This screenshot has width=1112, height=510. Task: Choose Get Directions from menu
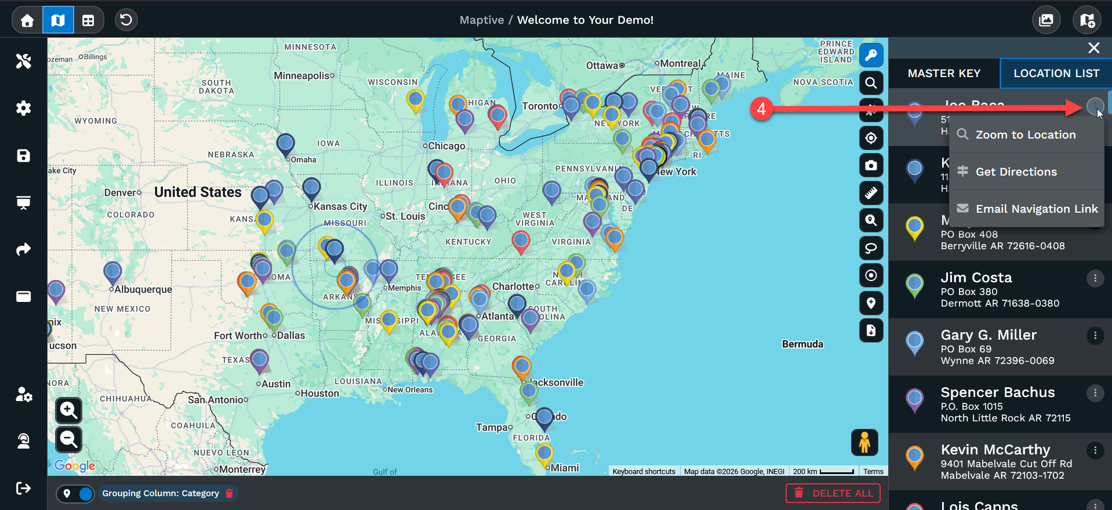[x=1026, y=172]
